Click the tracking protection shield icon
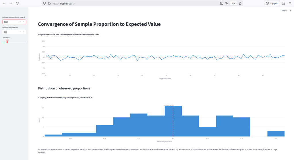The height and width of the screenshot is (160, 294). point(44,3)
